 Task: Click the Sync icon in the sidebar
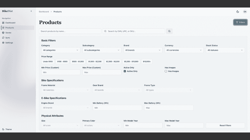pyautogui.click(x=3, y=38)
